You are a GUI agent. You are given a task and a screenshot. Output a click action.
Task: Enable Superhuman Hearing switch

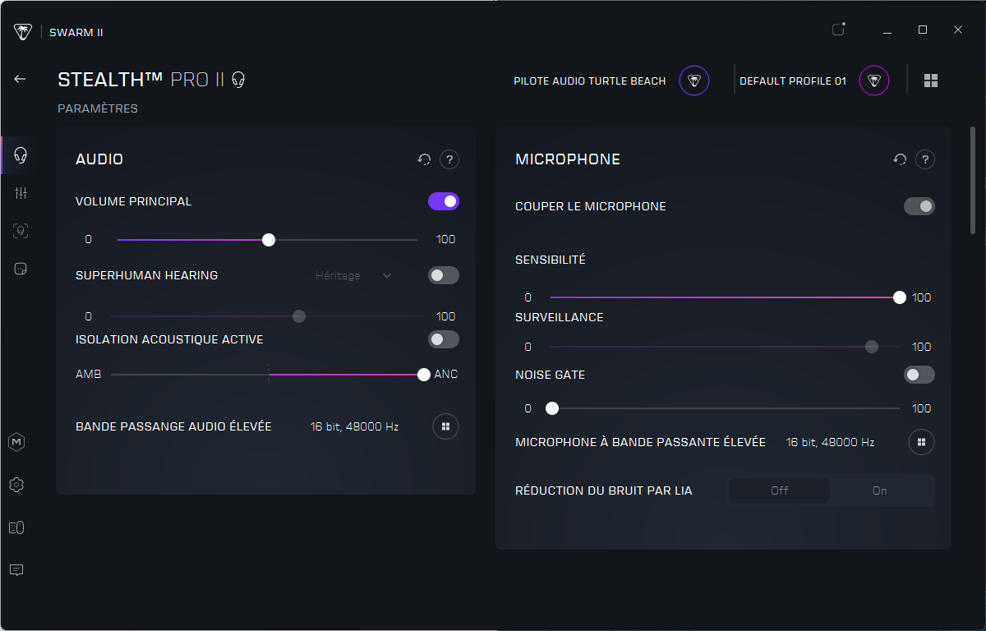444,275
